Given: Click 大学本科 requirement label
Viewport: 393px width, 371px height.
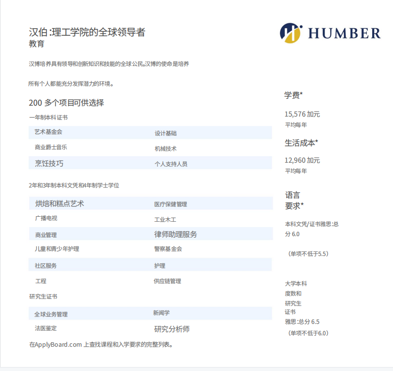Looking at the screenshot, I should (296, 284).
